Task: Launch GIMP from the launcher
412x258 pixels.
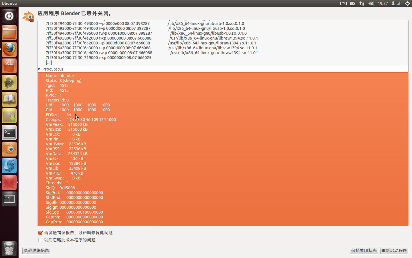Action: click(x=9, y=83)
